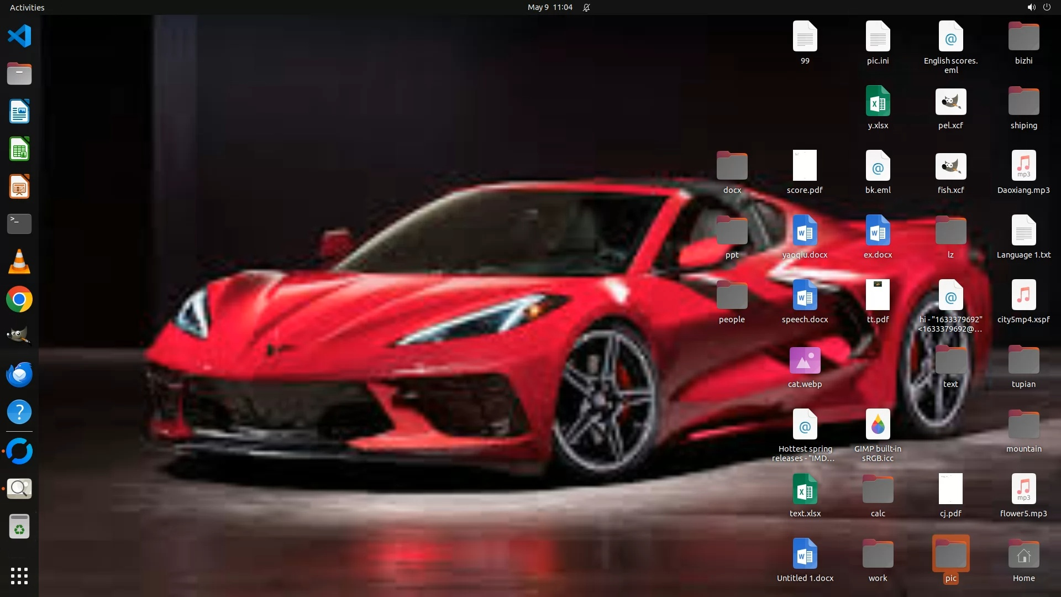Open Thunderbird mail from the dock
The height and width of the screenshot is (597, 1061).
click(19, 375)
